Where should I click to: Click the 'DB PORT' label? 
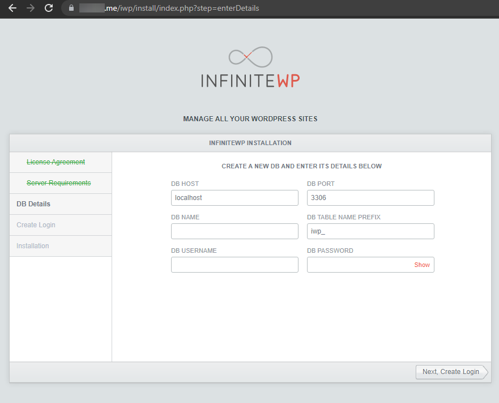[x=321, y=184]
